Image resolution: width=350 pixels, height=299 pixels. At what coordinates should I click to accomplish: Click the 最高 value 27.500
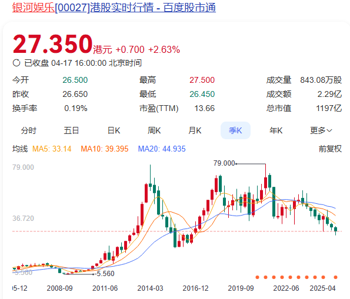pos(202,80)
